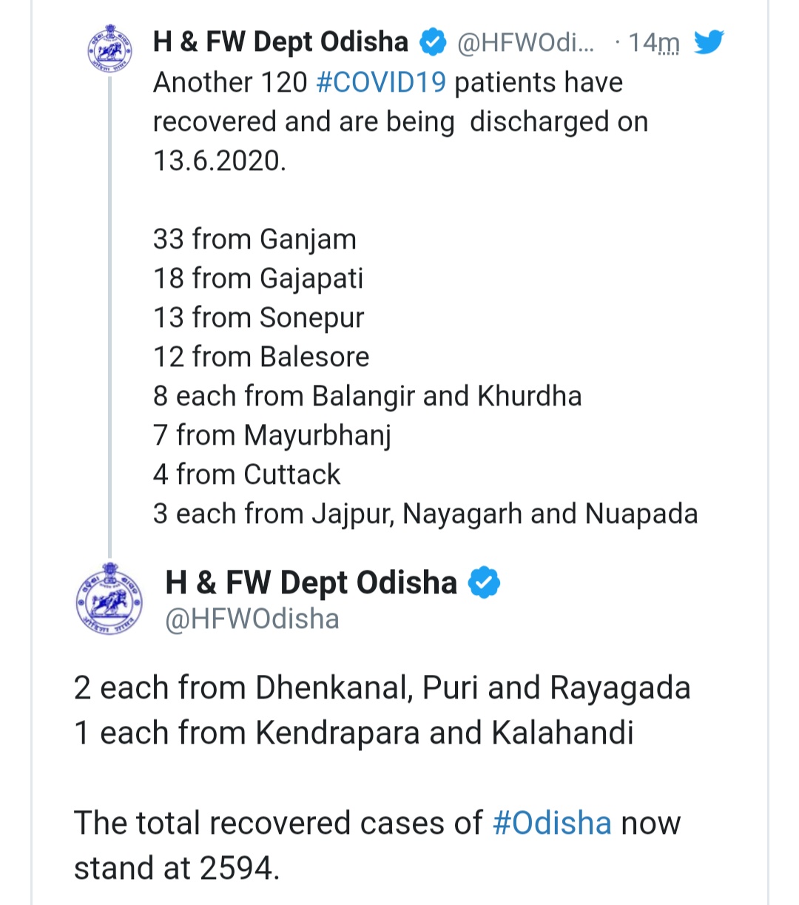Screen dimensions: 799x905
Task: Click the "2 each from Dhenkanal, Puri and Rayagada" line
Action: pos(382,687)
